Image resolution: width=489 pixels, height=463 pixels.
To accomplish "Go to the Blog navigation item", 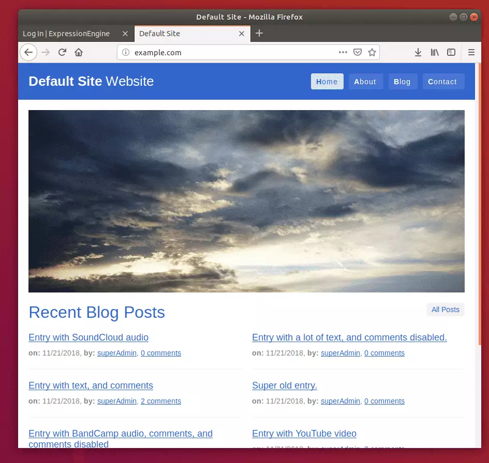I will [x=402, y=82].
